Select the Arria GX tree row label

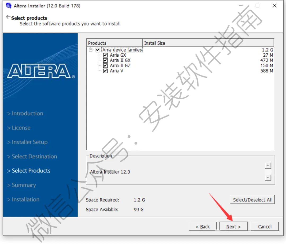click(118, 55)
